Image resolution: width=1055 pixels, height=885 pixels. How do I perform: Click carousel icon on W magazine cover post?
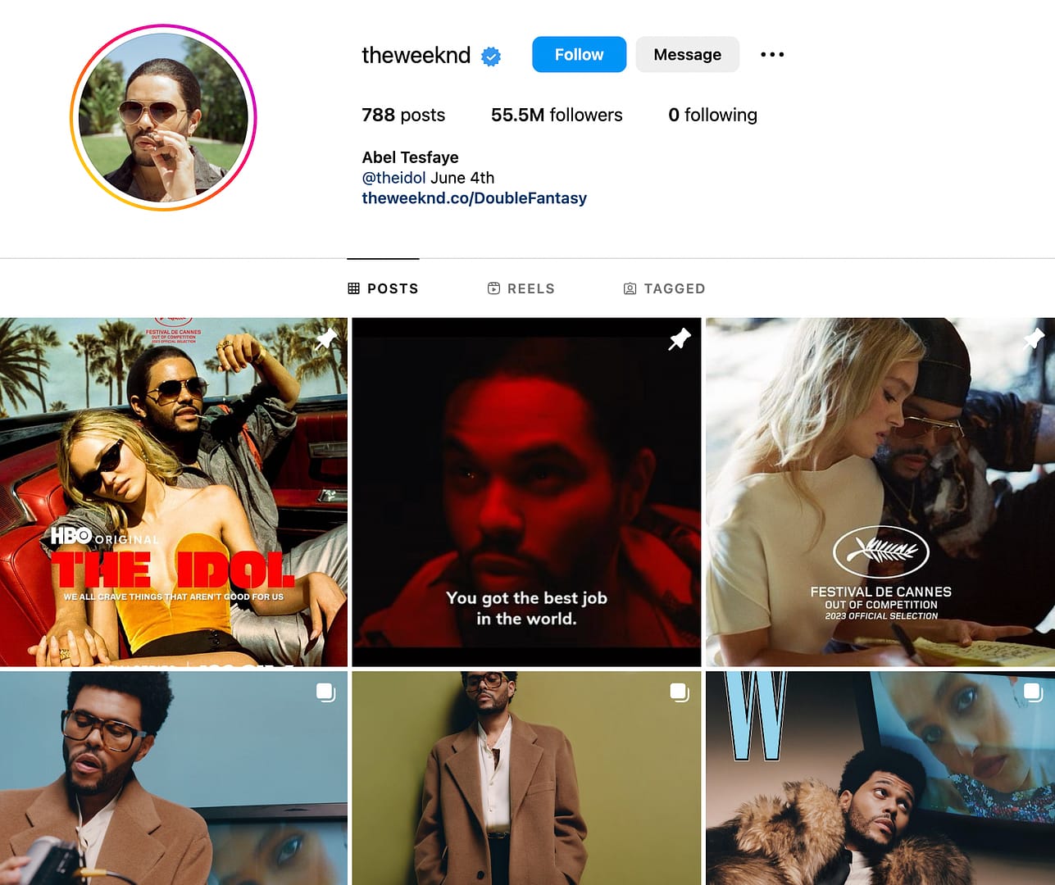pyautogui.click(x=1033, y=692)
